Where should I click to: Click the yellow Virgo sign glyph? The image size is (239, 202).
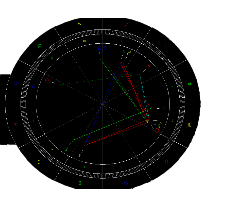point(190,125)
